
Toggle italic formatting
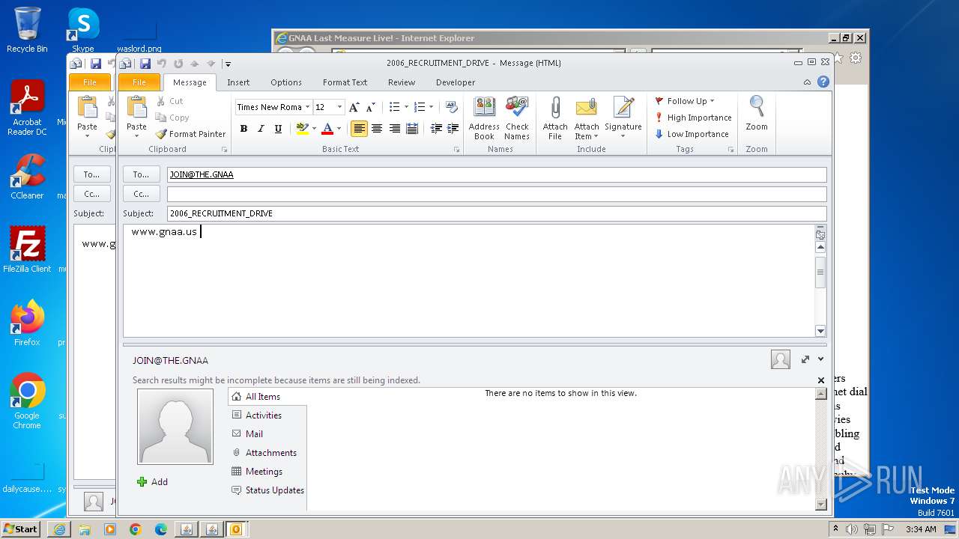[x=261, y=129]
